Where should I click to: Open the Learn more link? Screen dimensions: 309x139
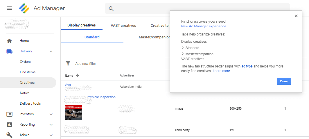pyautogui.click(x=221, y=71)
